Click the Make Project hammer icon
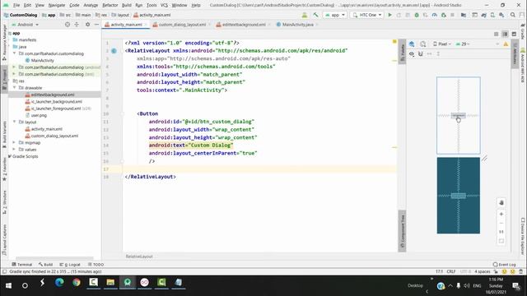 pos(315,15)
